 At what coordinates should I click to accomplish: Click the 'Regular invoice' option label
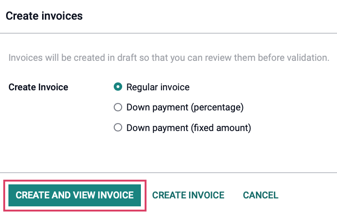coord(158,87)
